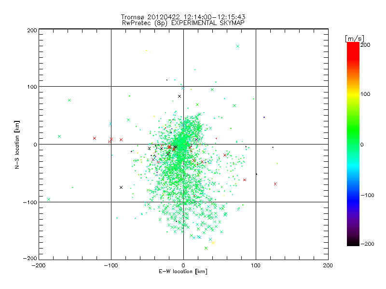This screenshot has height=289, width=386.
Task: Pick the green middle of the colorbar
Action: [x=353, y=144]
